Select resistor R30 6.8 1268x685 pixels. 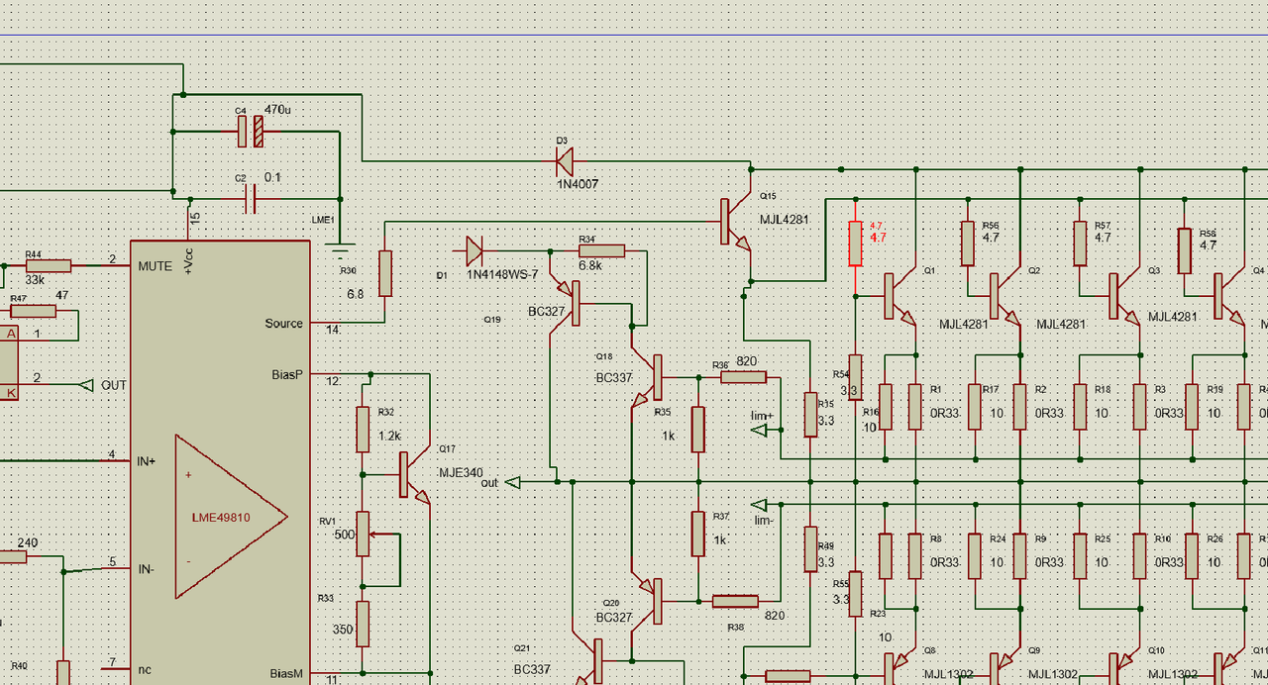(x=384, y=273)
